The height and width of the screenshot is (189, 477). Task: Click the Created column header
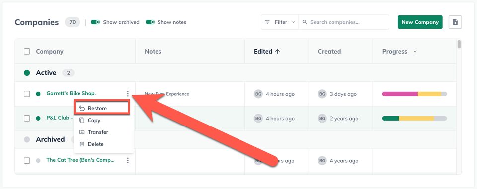coord(329,52)
